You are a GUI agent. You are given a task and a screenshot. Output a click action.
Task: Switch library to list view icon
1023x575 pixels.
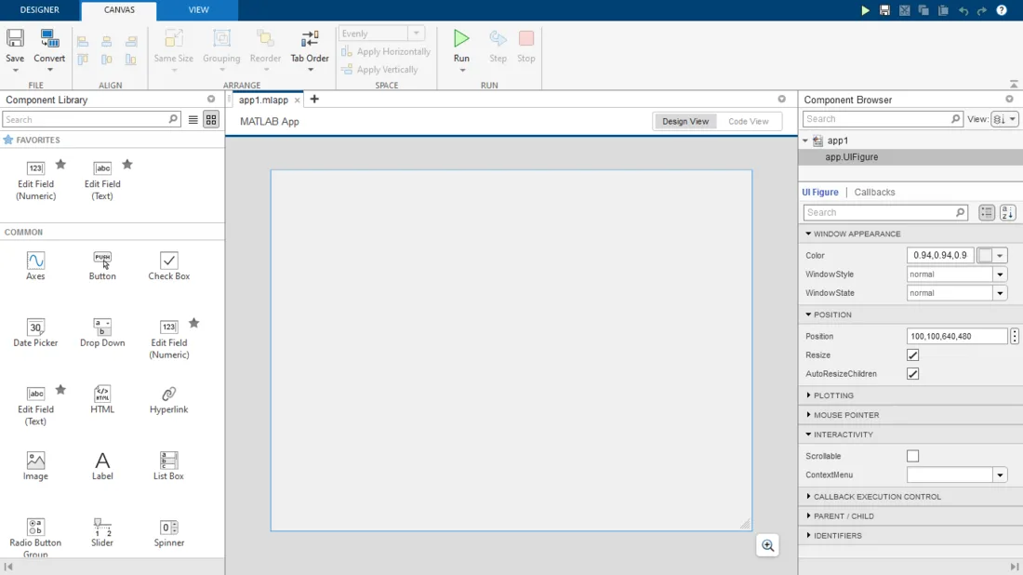[x=193, y=119]
